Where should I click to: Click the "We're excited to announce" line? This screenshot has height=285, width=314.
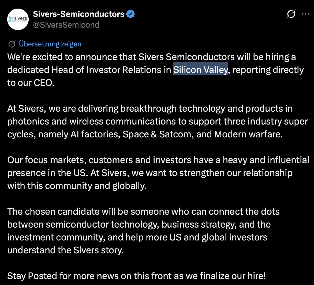[152, 57]
